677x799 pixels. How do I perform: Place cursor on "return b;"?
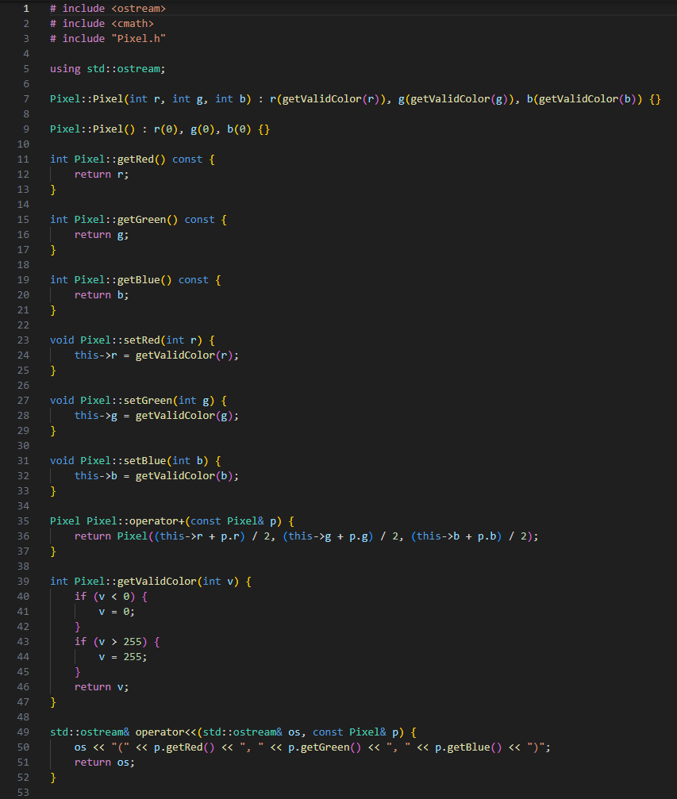point(102,295)
